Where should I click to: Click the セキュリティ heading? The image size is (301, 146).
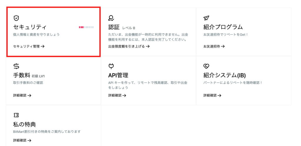[x=30, y=27]
